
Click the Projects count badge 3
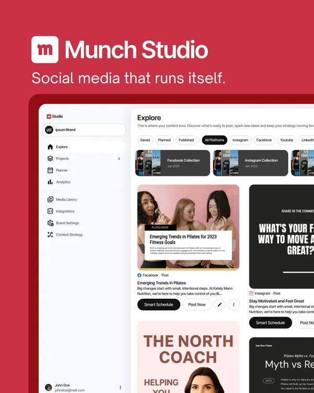119,159
